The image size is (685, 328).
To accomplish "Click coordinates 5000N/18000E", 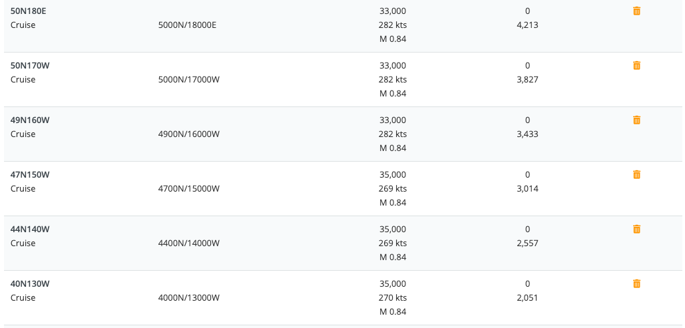I will point(188,25).
